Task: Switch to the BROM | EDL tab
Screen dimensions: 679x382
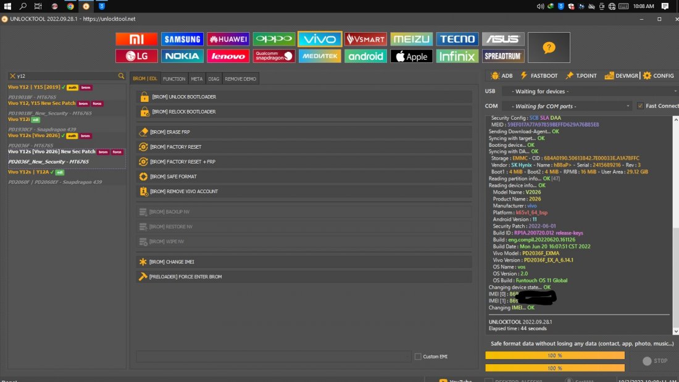Action: (x=145, y=79)
